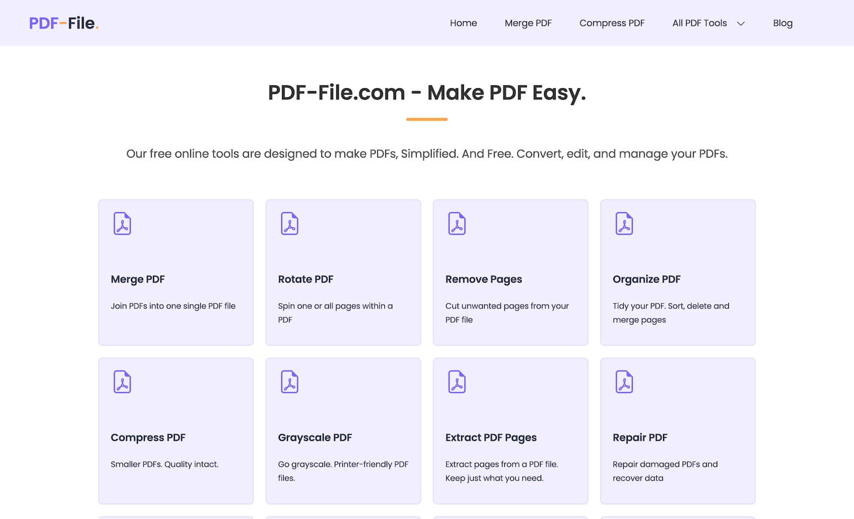Screen dimensions: 854x519
Task: Click 'Join PDFs into one single PDF file' text
Action: (x=173, y=306)
